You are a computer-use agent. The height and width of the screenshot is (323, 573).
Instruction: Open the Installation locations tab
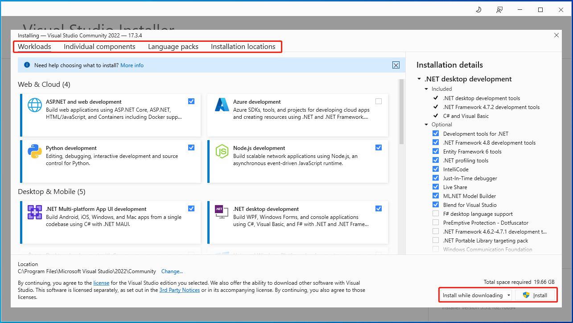pos(243,46)
